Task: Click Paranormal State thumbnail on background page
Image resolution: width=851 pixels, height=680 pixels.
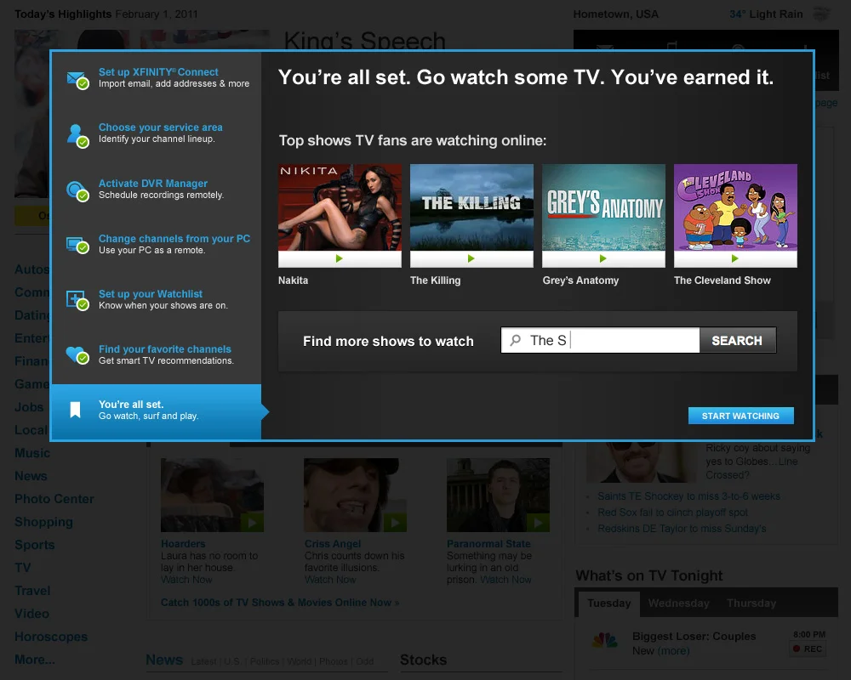Action: (x=498, y=495)
